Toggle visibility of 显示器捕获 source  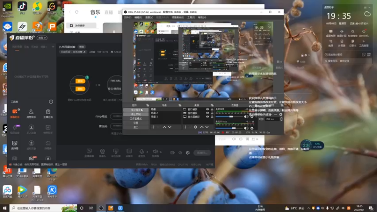pos(207,117)
